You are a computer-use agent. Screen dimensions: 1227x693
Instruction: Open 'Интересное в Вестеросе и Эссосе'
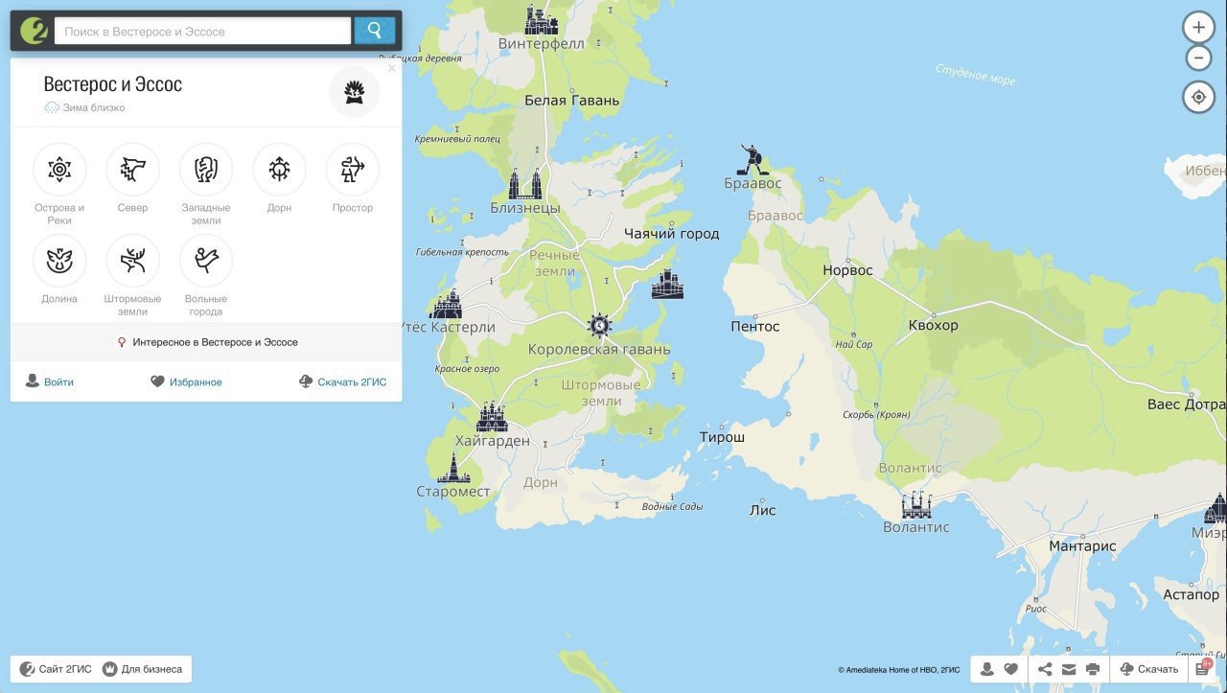[x=206, y=342]
